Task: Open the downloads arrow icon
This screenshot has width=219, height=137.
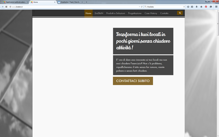Action: click(197, 7)
